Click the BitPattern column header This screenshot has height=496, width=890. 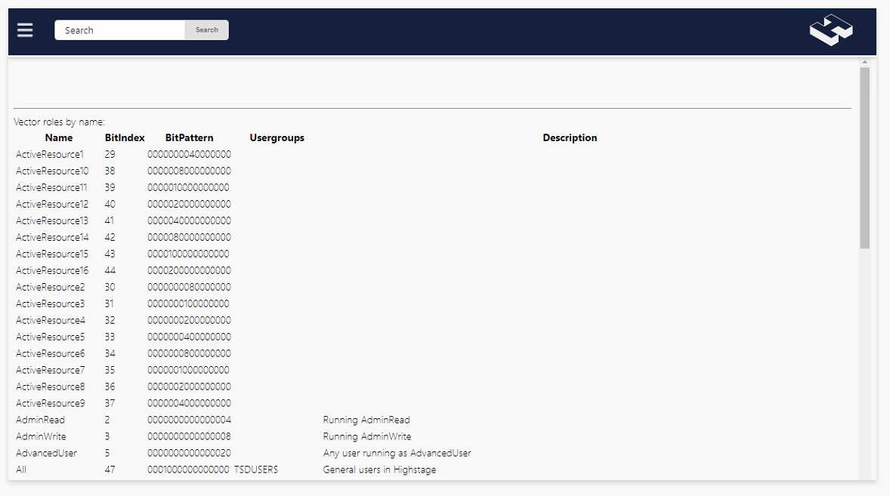[x=190, y=137]
